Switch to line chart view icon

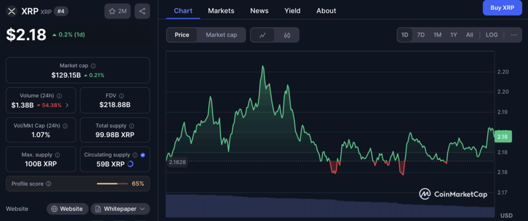pos(262,35)
